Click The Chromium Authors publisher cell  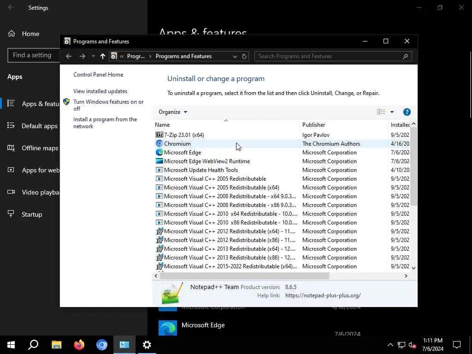pyautogui.click(x=331, y=144)
